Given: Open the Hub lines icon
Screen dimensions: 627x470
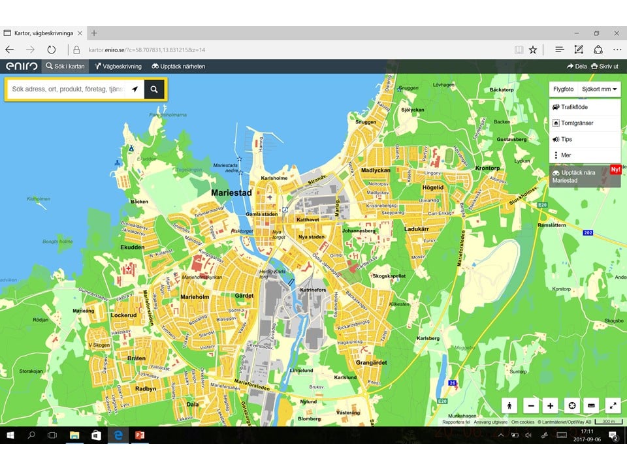Looking at the screenshot, I should [x=560, y=50].
